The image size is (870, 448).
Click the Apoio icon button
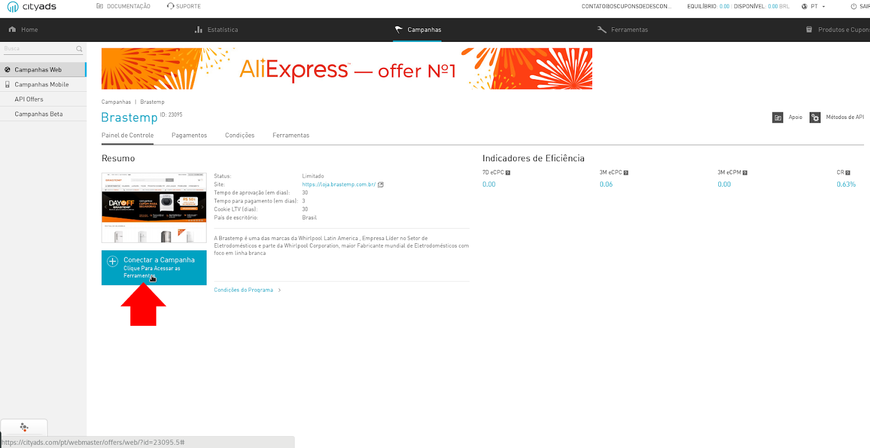778,117
